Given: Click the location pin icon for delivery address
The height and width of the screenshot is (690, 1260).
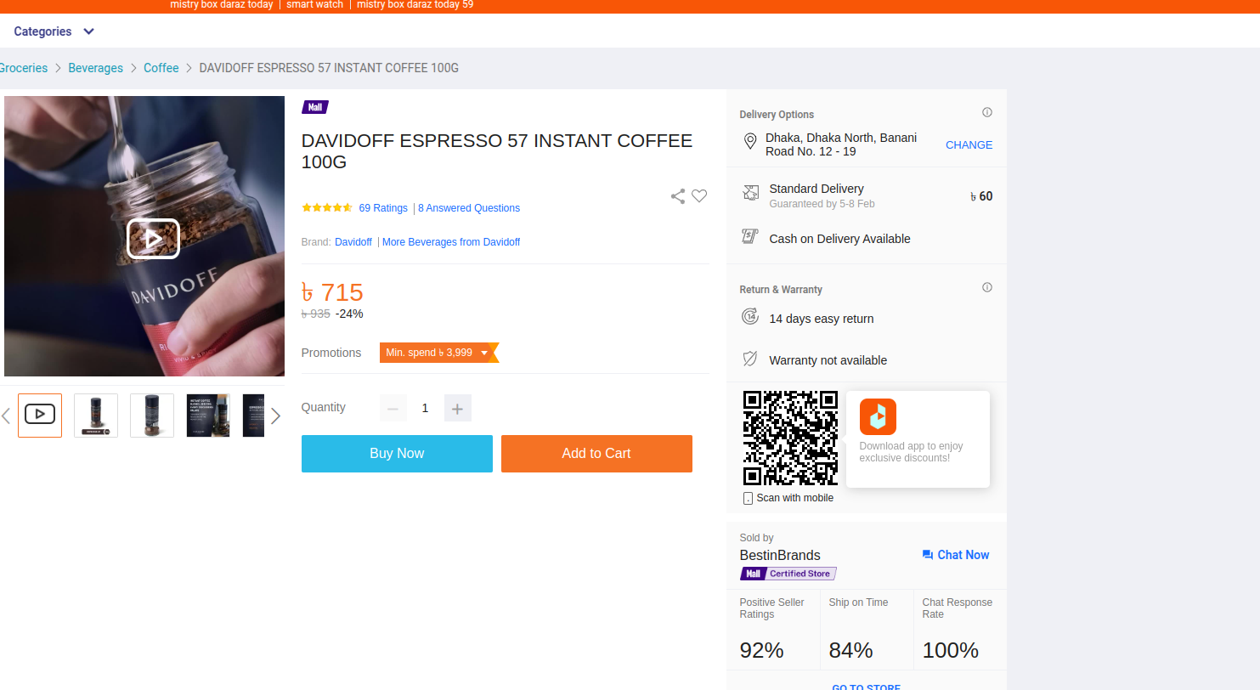Looking at the screenshot, I should [x=750, y=142].
